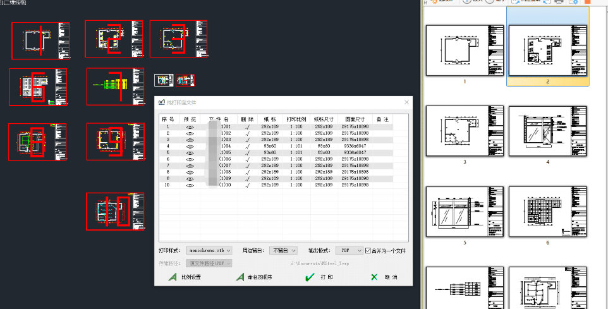The width and height of the screenshot is (608, 309).
Task: Click CAD drawing frame marked 7
Action: 116,87
